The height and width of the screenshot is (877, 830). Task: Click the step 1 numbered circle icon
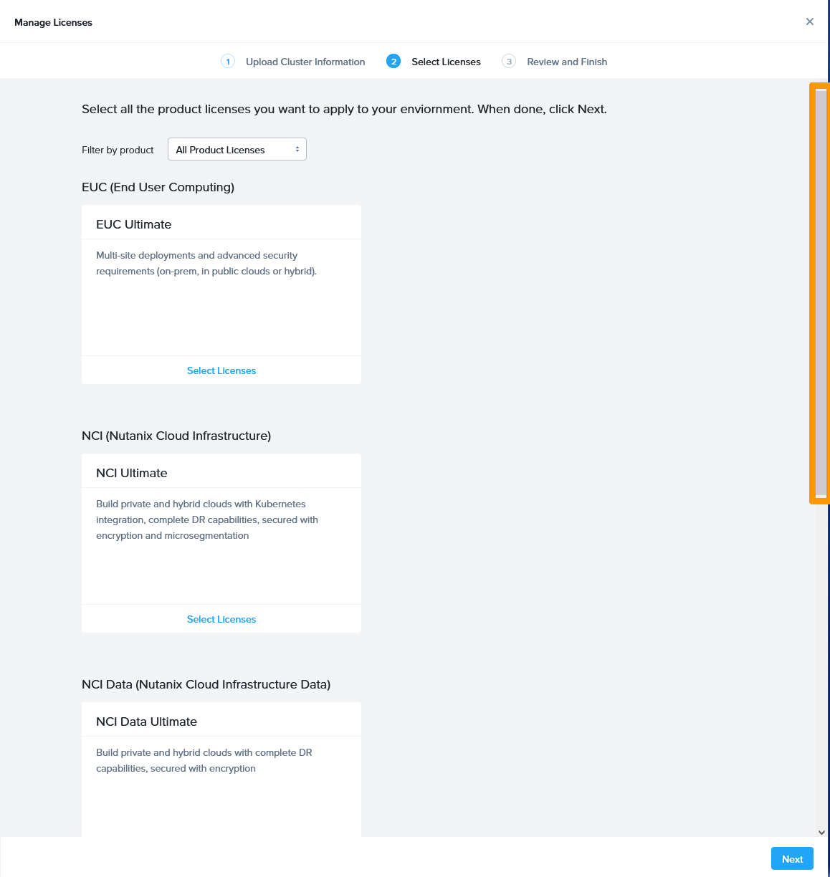[228, 61]
